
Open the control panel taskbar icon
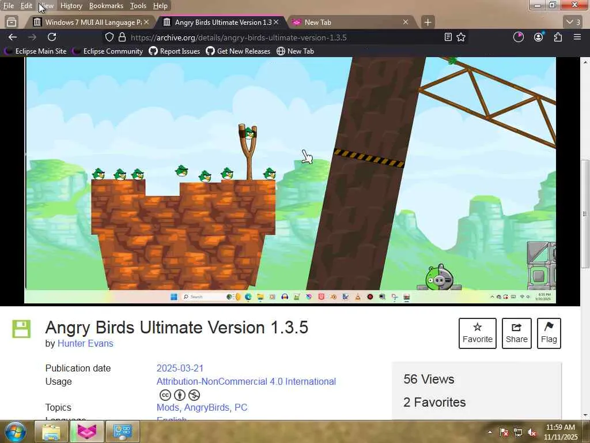click(123, 432)
